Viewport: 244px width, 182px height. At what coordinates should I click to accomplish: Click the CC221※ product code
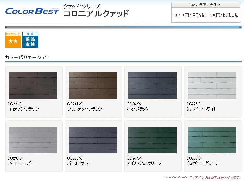pyautogui.click(x=15, y=104)
